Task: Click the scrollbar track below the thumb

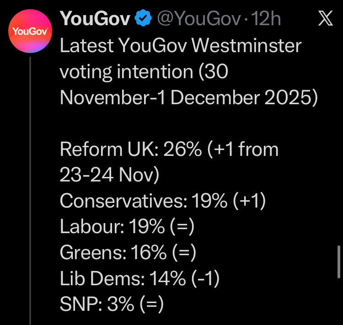Action: click(x=338, y=302)
